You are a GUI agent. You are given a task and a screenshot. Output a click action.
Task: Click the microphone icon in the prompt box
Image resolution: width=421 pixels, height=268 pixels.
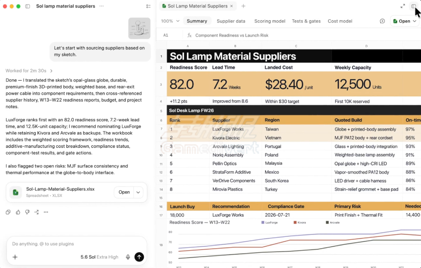pos(128,257)
